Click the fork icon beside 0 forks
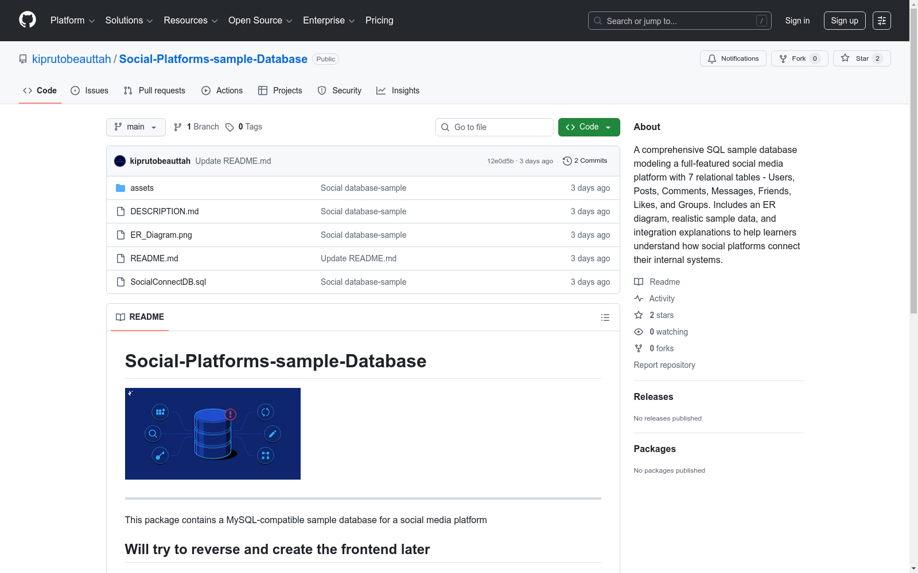Image resolution: width=918 pixels, height=573 pixels. pos(639,348)
